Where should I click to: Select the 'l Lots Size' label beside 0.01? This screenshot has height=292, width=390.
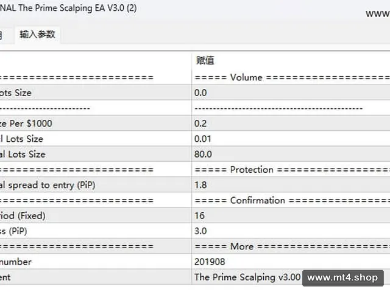point(21,139)
